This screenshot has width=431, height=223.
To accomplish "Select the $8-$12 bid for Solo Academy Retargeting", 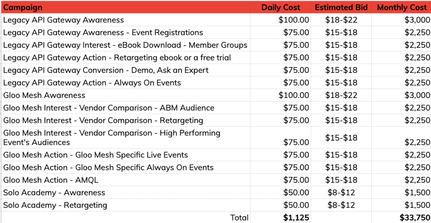I will coord(341,205).
